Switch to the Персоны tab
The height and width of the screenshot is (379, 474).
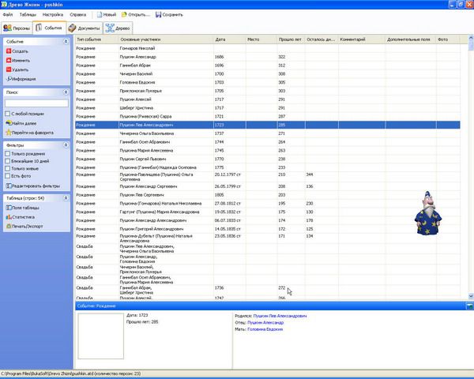[x=17, y=28]
